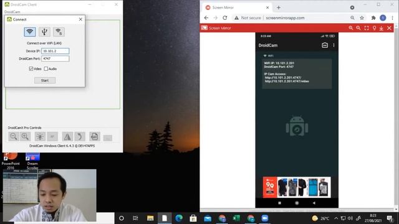Click the volume speaker tray icon
The width and height of the screenshot is (399, 224).
(350, 218)
